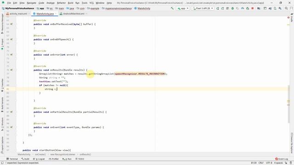Open the Terminal tool window

12,159
